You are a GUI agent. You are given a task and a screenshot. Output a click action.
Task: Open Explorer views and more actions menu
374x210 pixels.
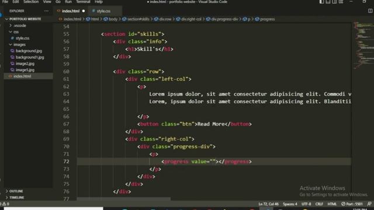click(46, 11)
